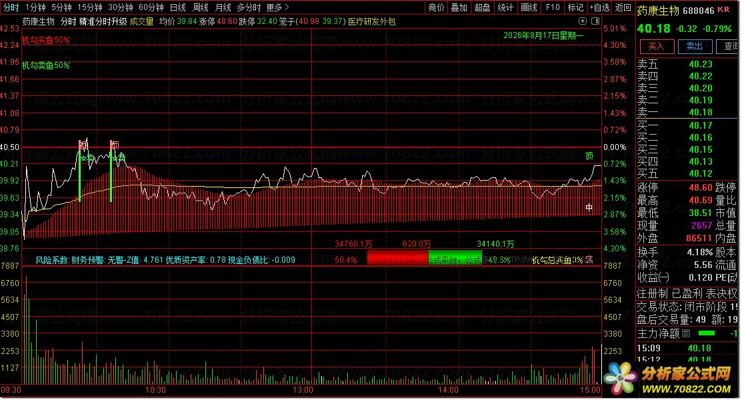Open F10 company info
The width and height of the screenshot is (742, 400).
tap(552, 7)
